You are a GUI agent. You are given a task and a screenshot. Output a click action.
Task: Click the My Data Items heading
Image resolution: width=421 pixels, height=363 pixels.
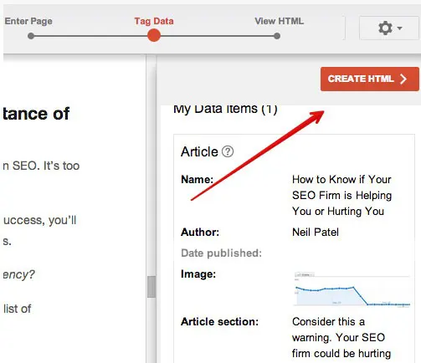225,110
